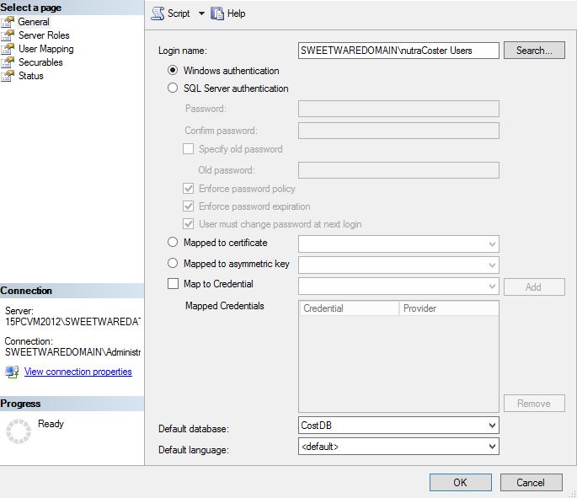The image size is (577, 498).
Task: Click the Credential column header
Action: coord(350,308)
